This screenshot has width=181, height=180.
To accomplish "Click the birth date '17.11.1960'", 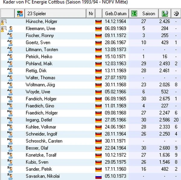I will pos(115,169).
